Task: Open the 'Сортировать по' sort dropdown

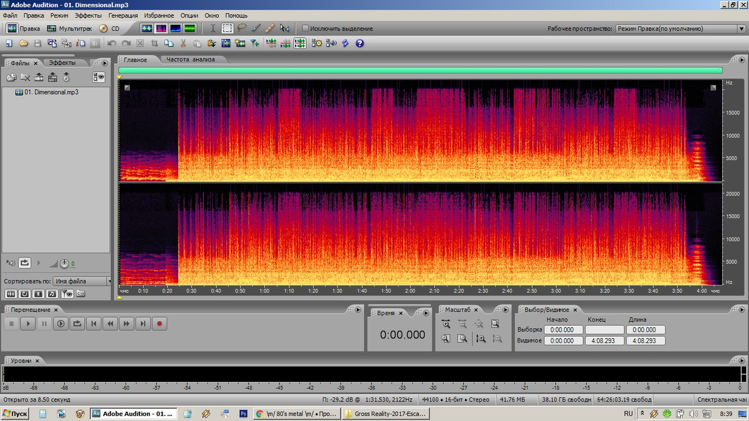Action: click(x=81, y=281)
